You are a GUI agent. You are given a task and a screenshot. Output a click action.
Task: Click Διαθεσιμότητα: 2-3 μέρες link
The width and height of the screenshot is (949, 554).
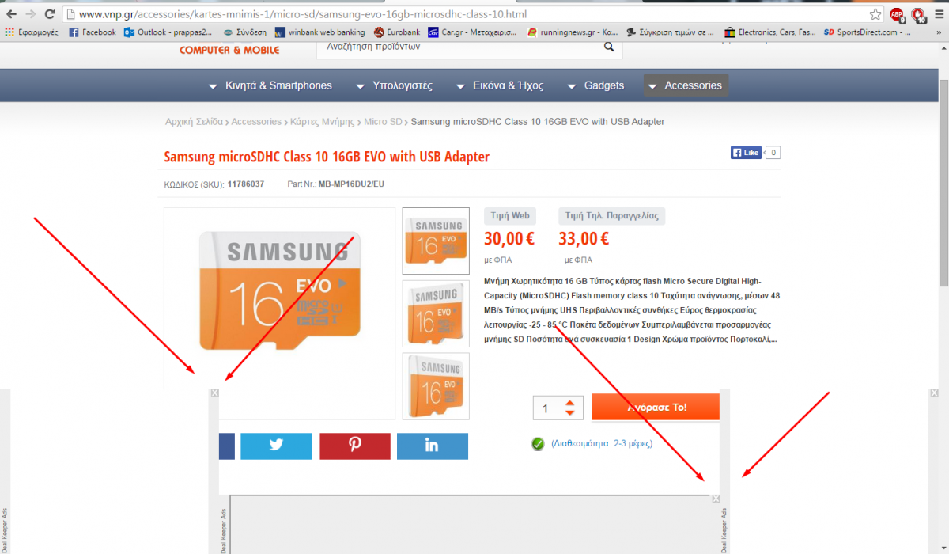tap(602, 444)
